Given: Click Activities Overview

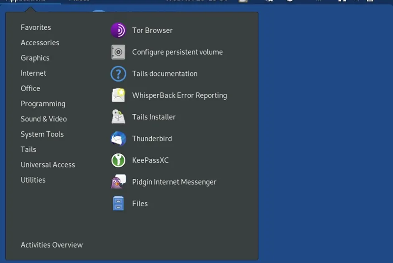Looking at the screenshot, I should (x=52, y=245).
